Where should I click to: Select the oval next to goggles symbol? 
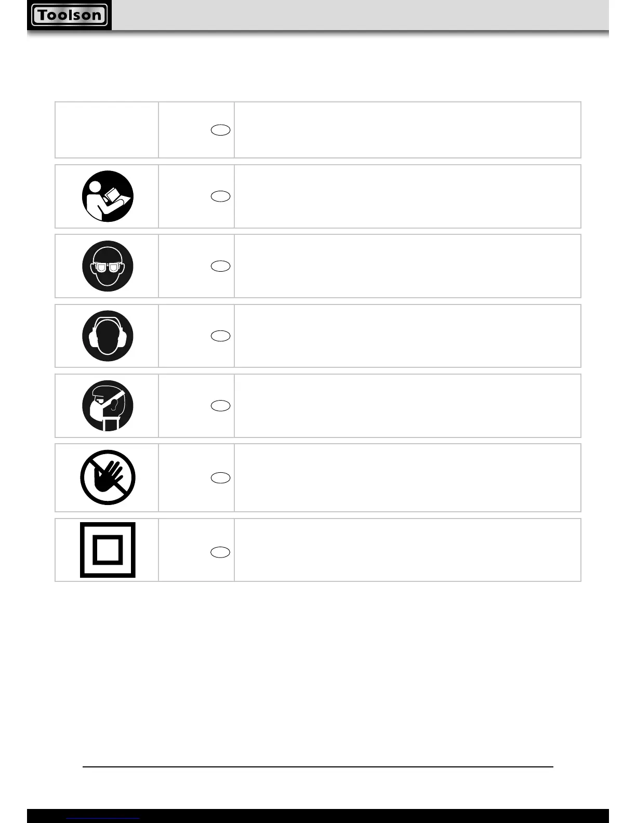click(x=221, y=266)
